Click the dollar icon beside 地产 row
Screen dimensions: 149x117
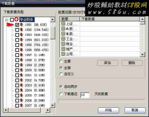(63, 49)
